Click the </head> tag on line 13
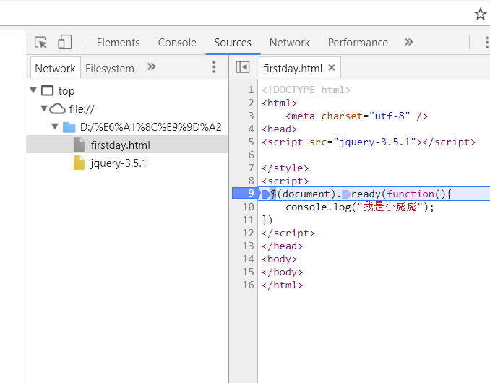The height and width of the screenshot is (383, 490). (x=283, y=246)
